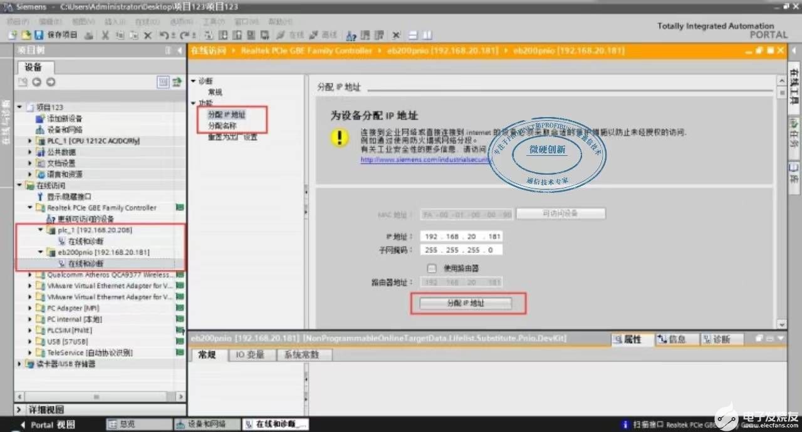Switch to Portal 视图

pyautogui.click(x=49, y=424)
